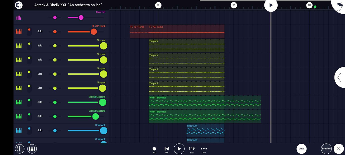Click the FL 707 Tamb track name label
This screenshot has width=345, height=155.
(99, 26)
